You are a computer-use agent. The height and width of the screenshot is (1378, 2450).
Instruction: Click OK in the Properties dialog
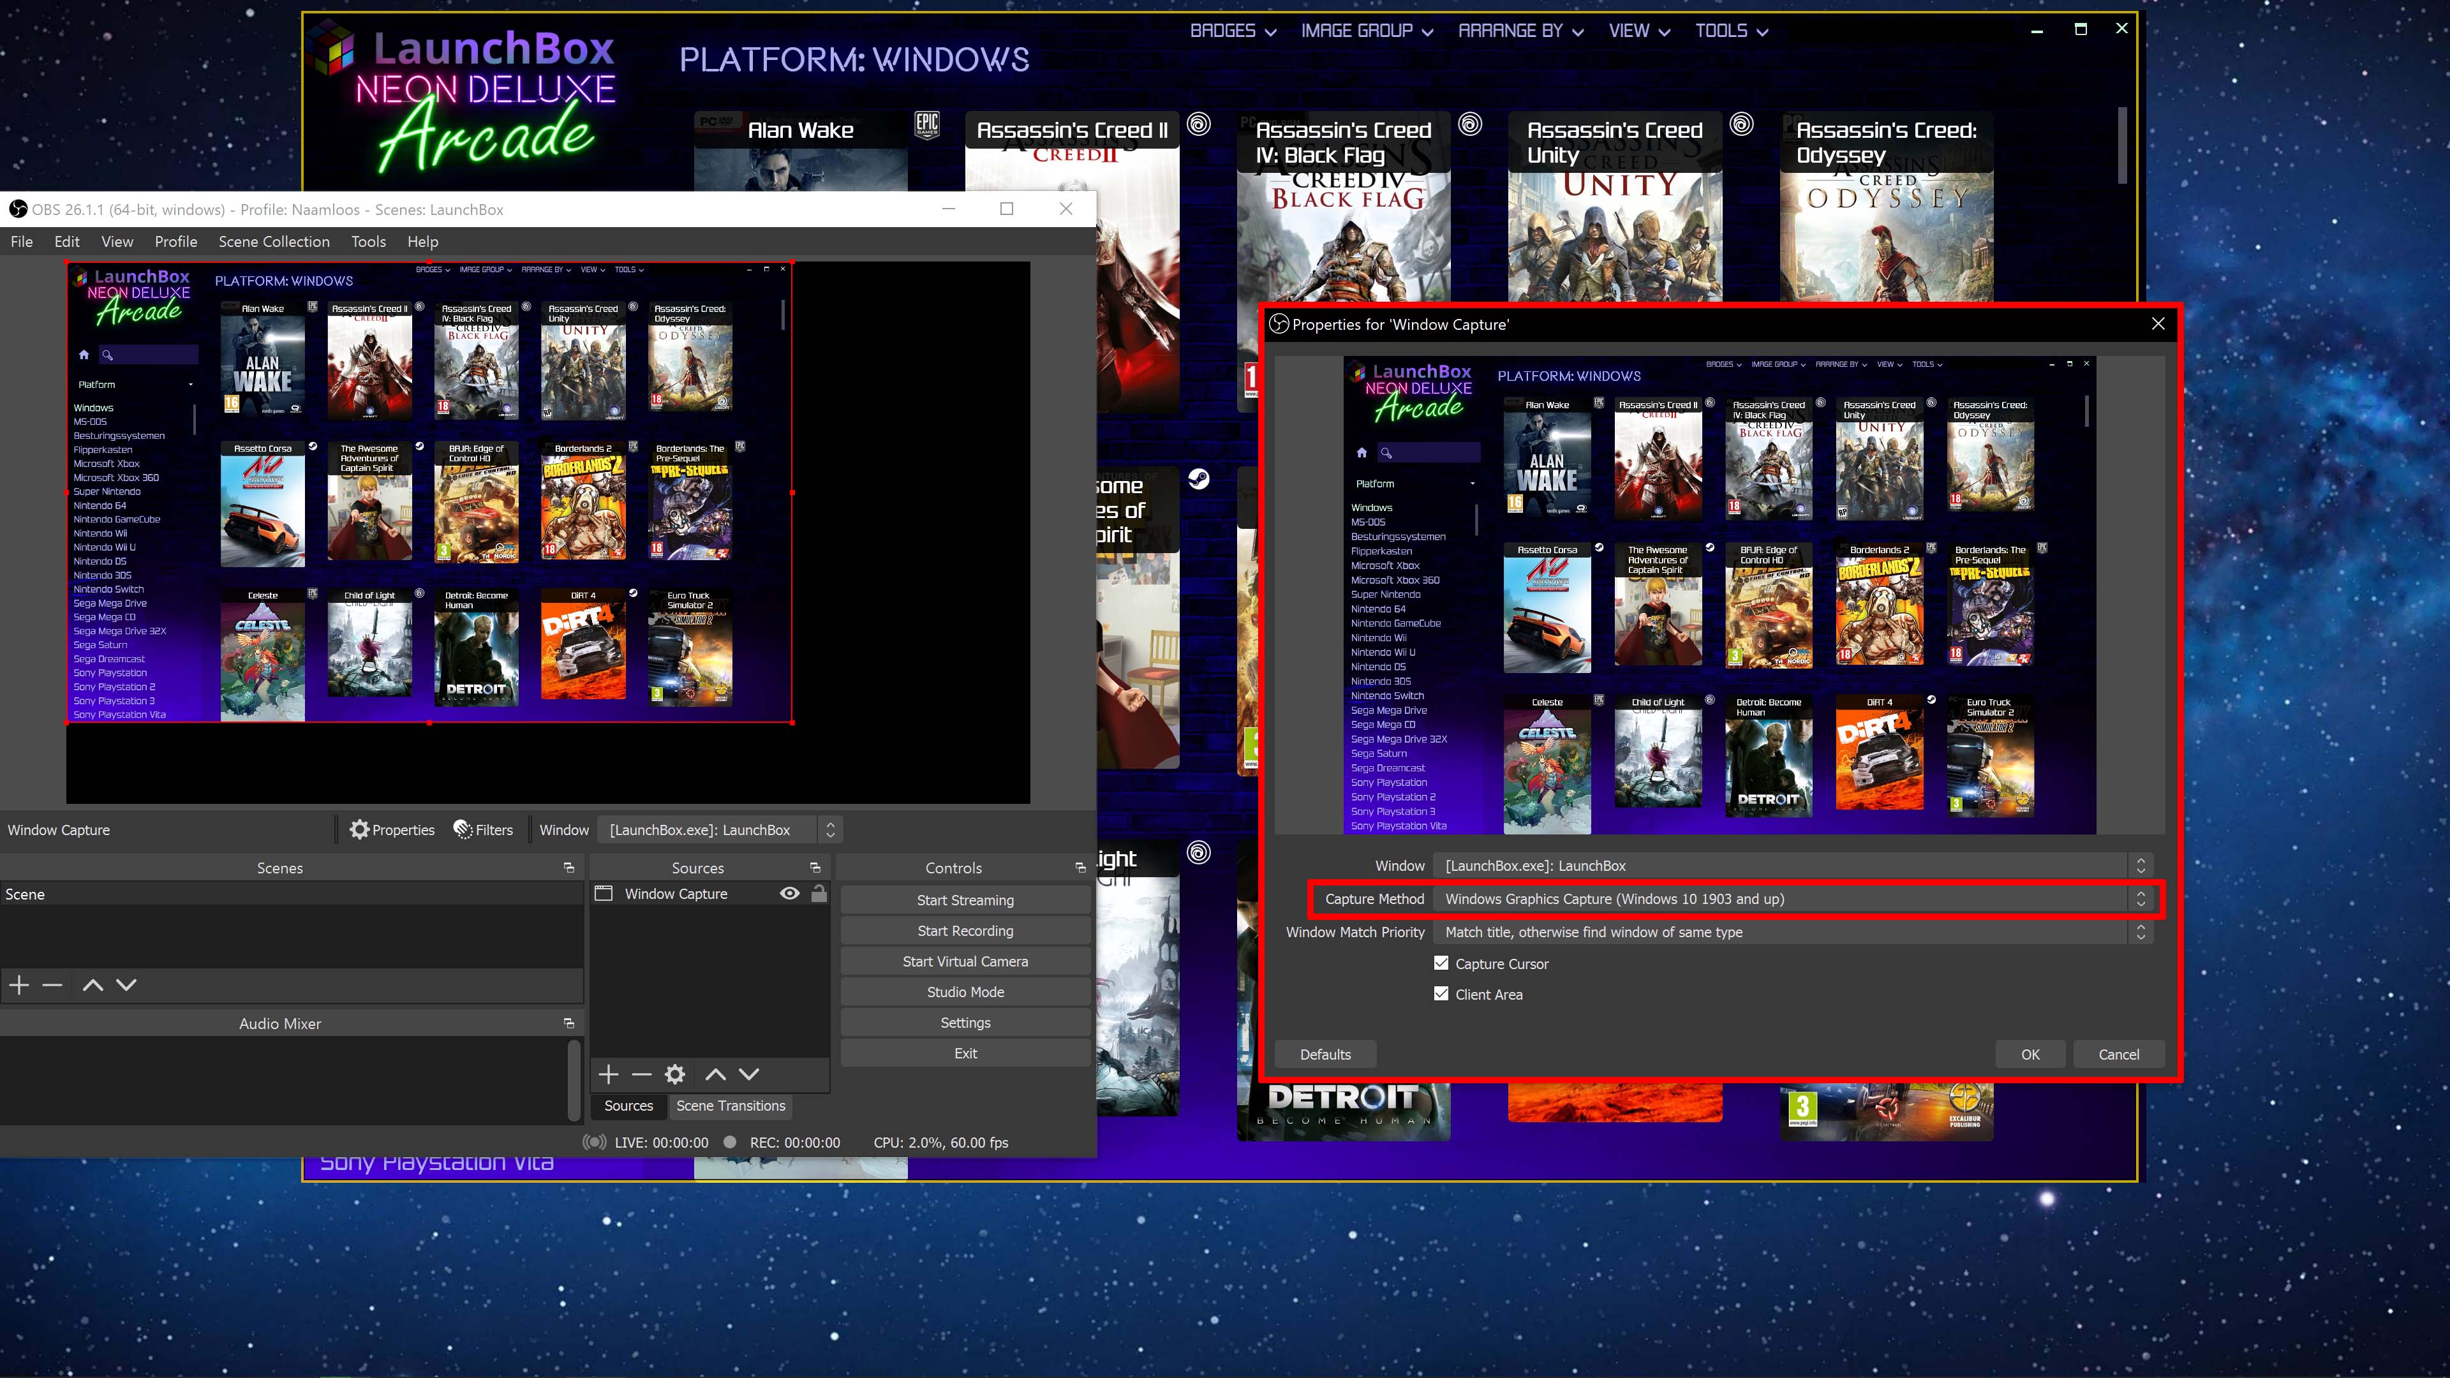[x=2031, y=1055]
